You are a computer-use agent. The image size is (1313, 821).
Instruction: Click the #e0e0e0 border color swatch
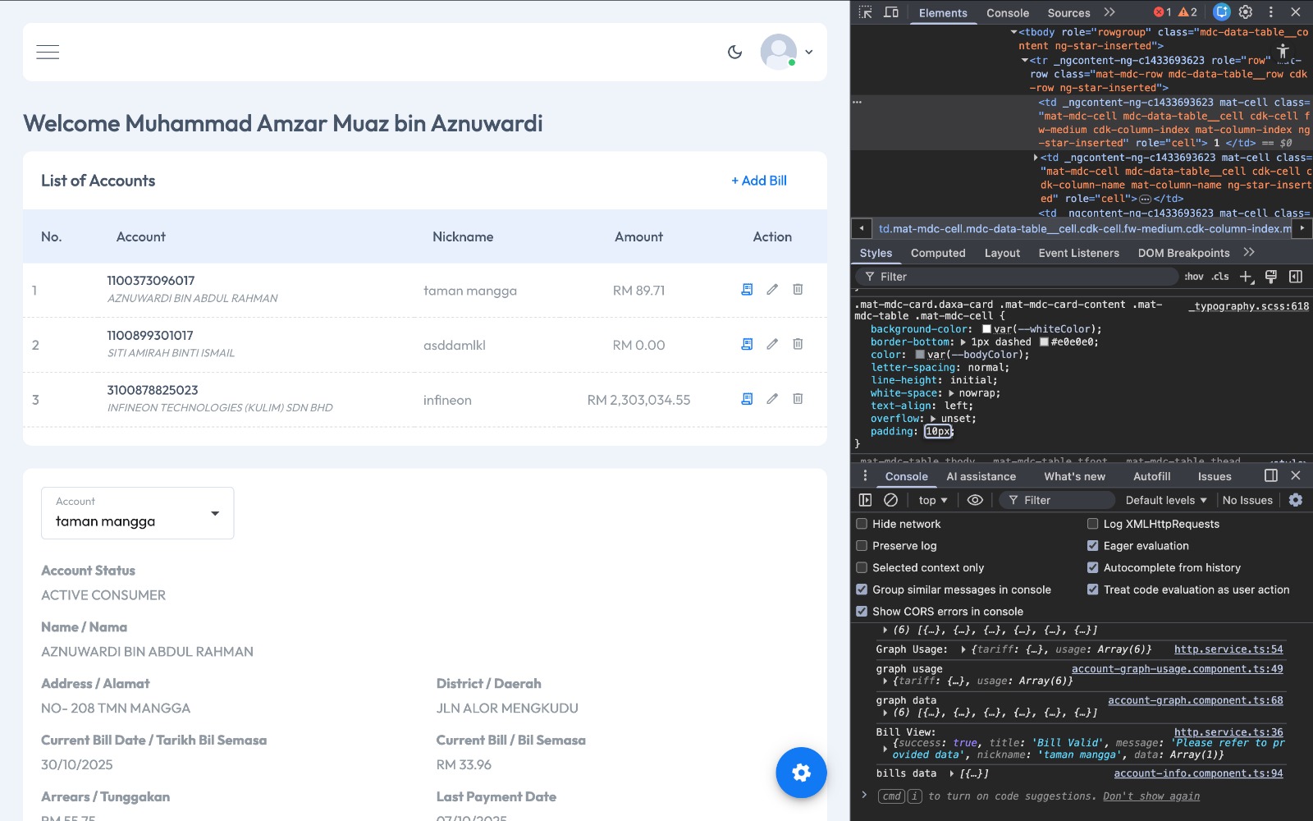pos(1044,342)
